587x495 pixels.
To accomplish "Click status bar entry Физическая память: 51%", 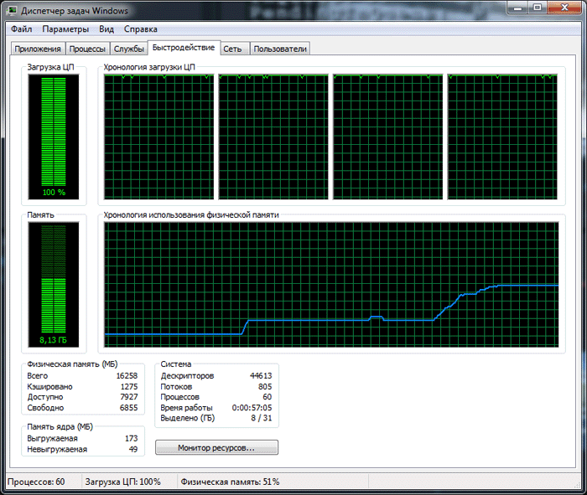I will (x=231, y=482).
